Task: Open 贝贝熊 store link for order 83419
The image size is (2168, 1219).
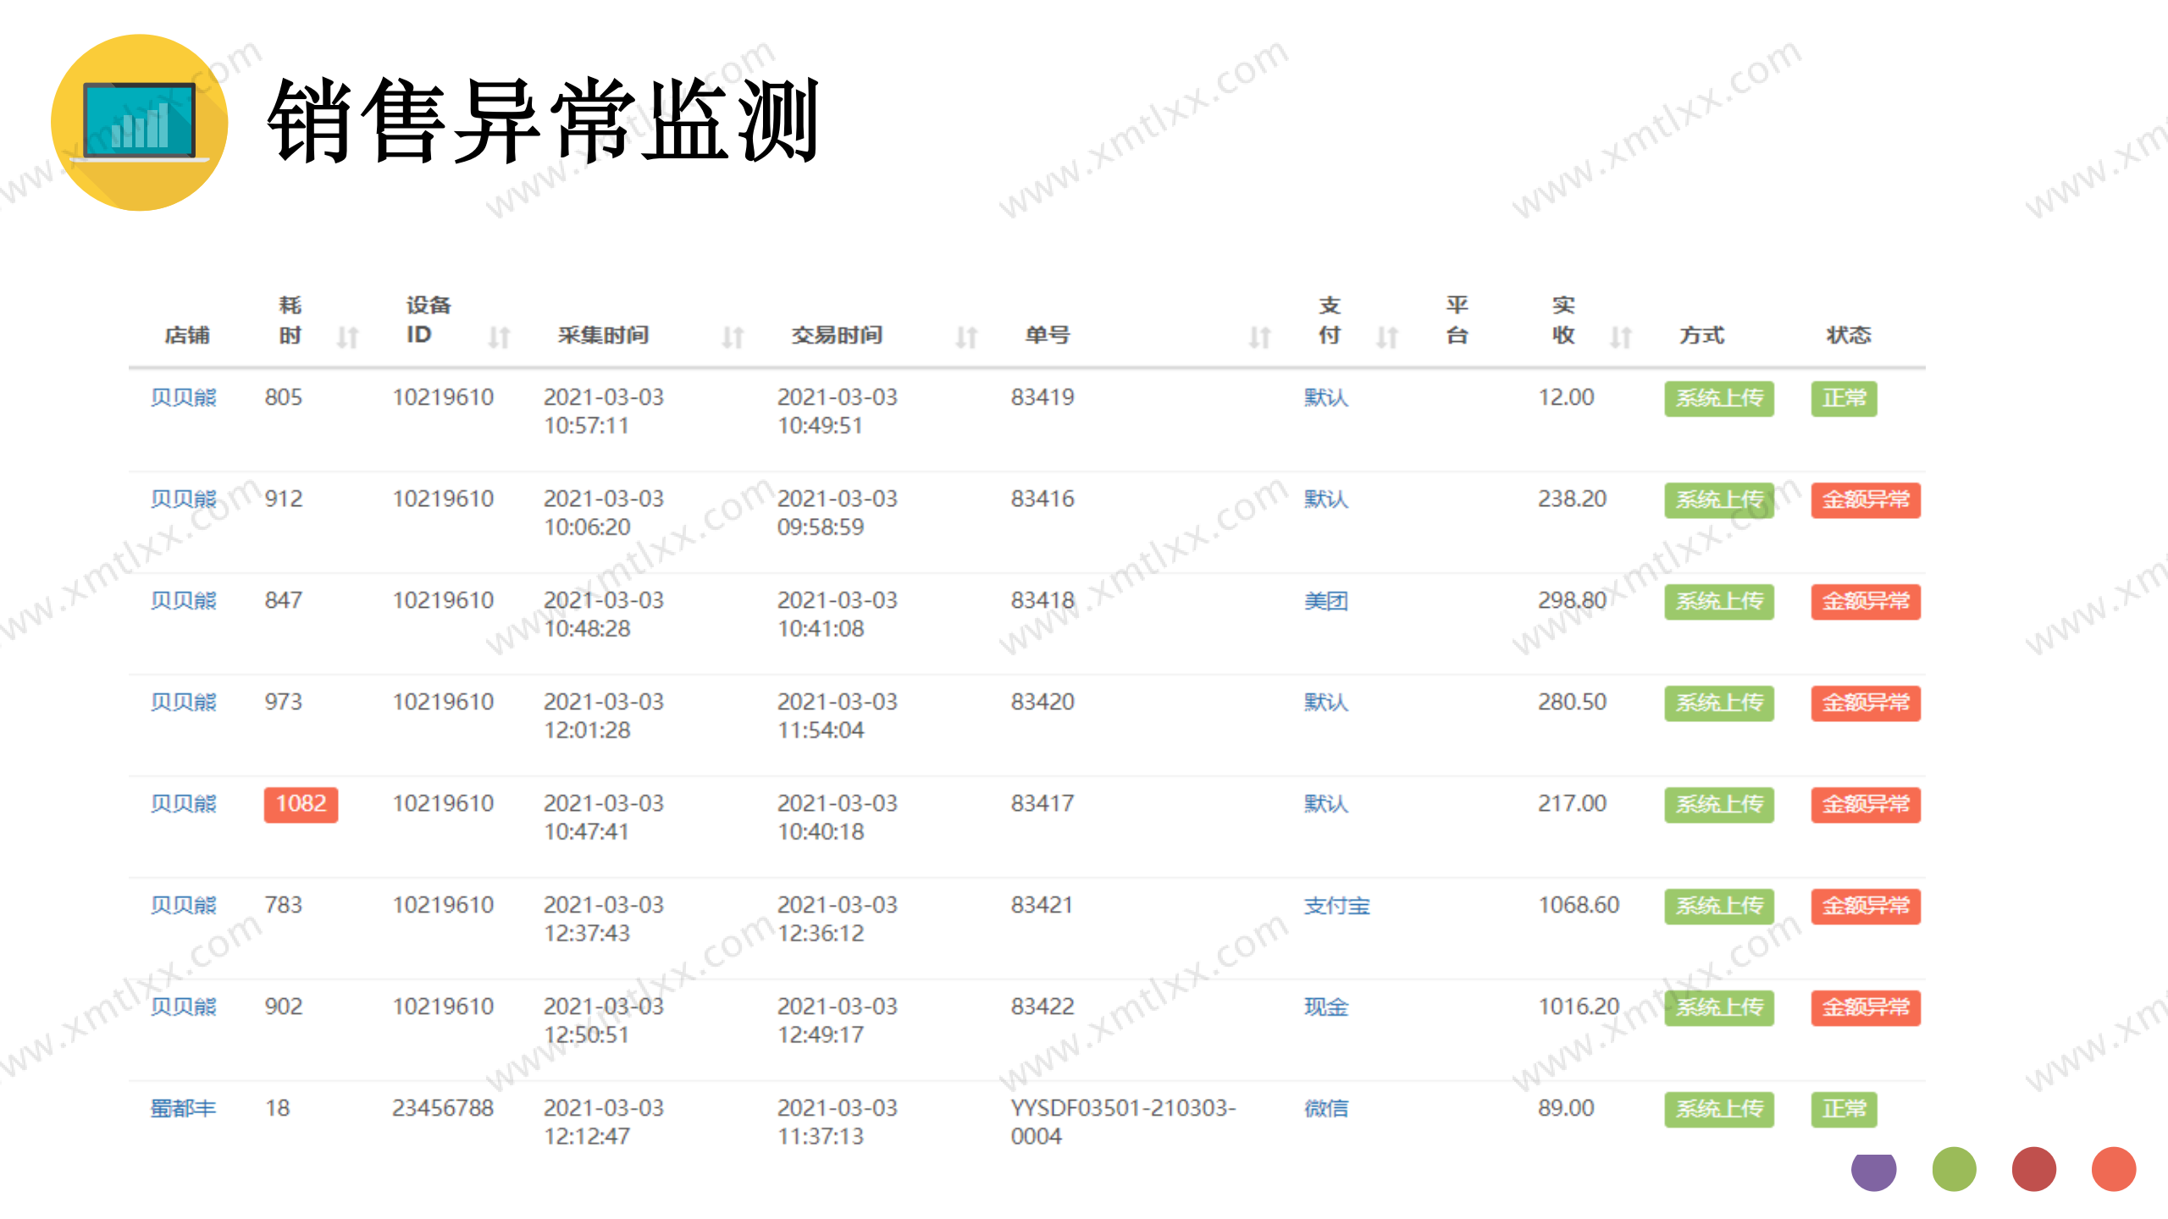Action: click(x=184, y=397)
